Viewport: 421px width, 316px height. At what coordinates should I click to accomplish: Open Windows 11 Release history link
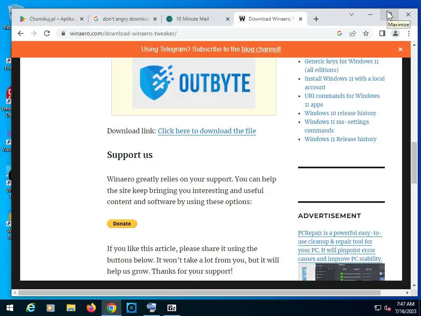tap(340, 139)
